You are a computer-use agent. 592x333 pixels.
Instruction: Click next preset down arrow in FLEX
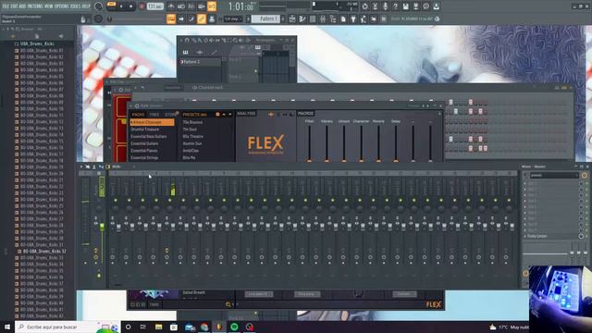tap(230, 115)
